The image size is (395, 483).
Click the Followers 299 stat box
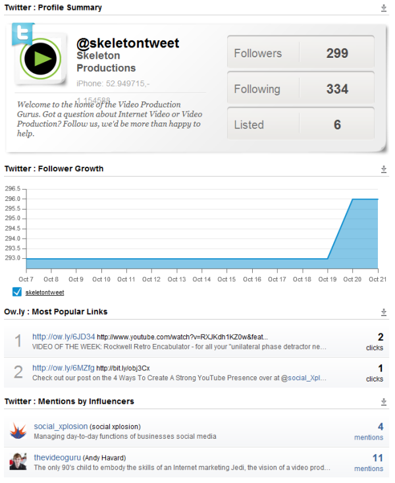click(301, 52)
